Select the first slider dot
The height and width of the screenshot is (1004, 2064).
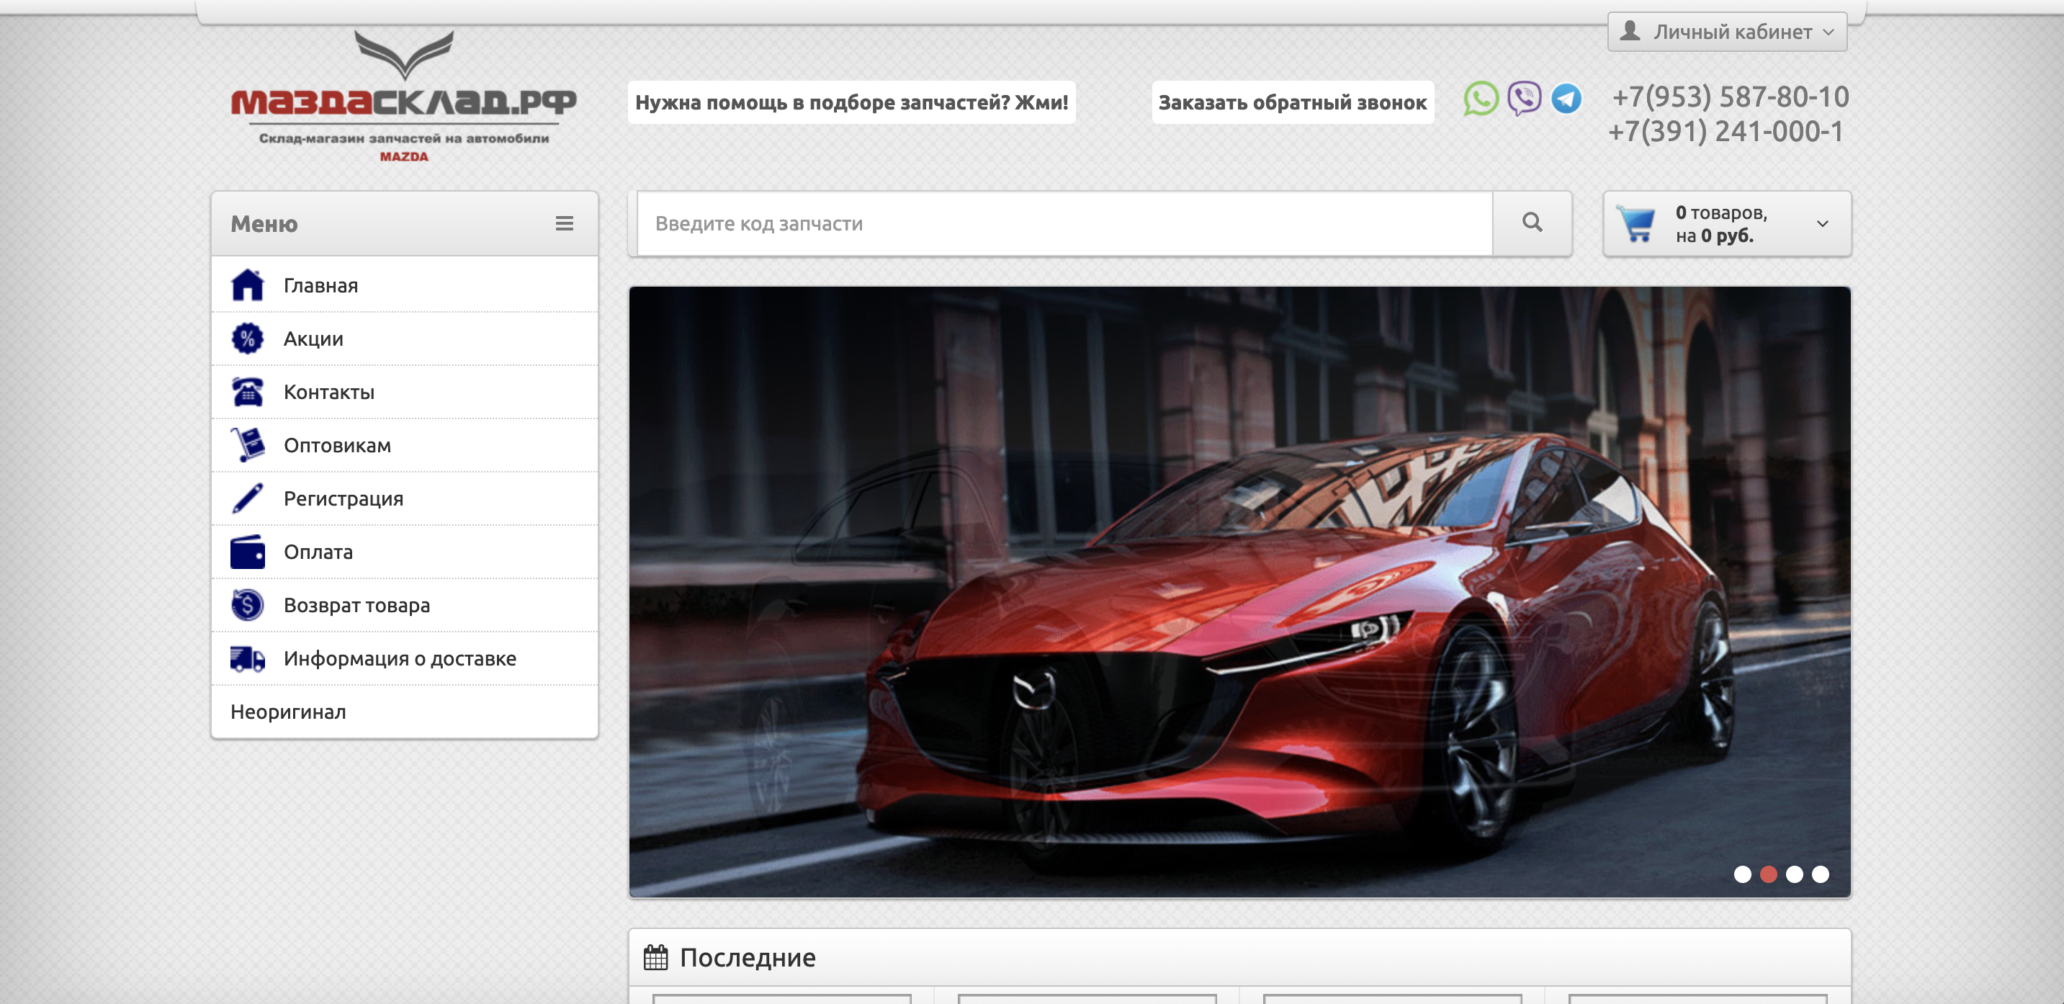tap(1742, 874)
